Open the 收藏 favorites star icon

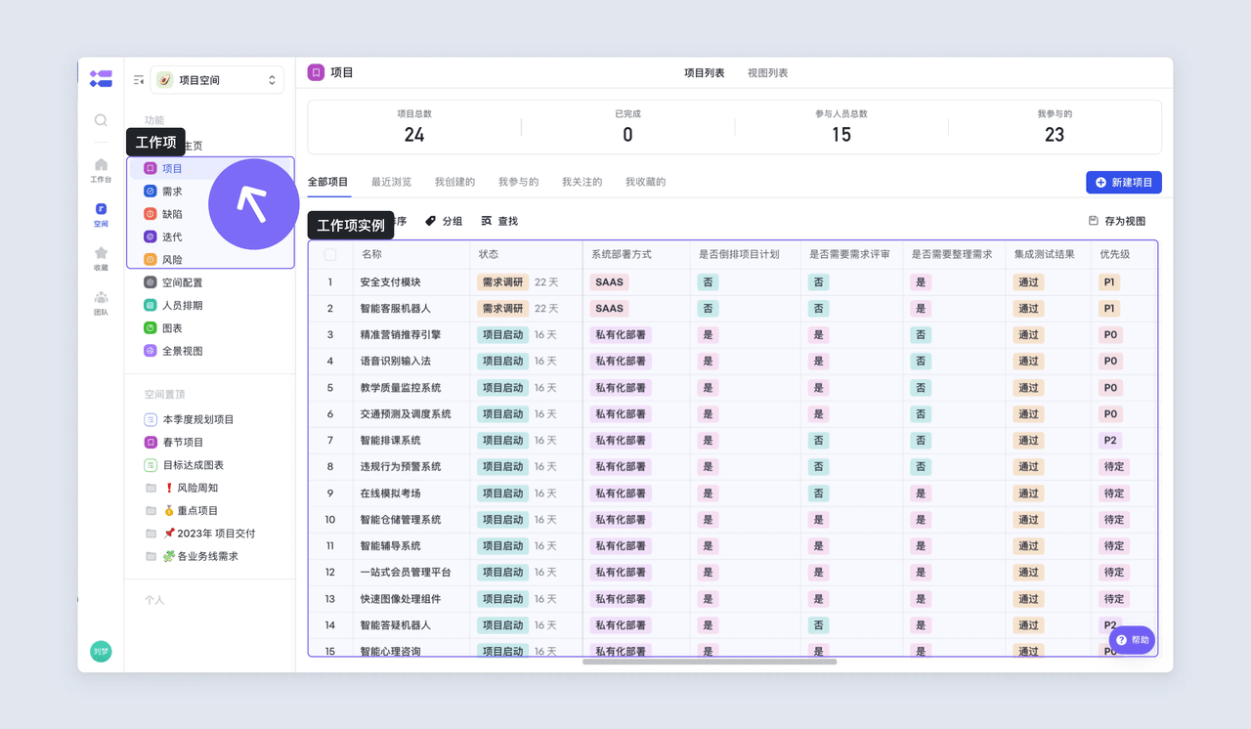coord(101,258)
